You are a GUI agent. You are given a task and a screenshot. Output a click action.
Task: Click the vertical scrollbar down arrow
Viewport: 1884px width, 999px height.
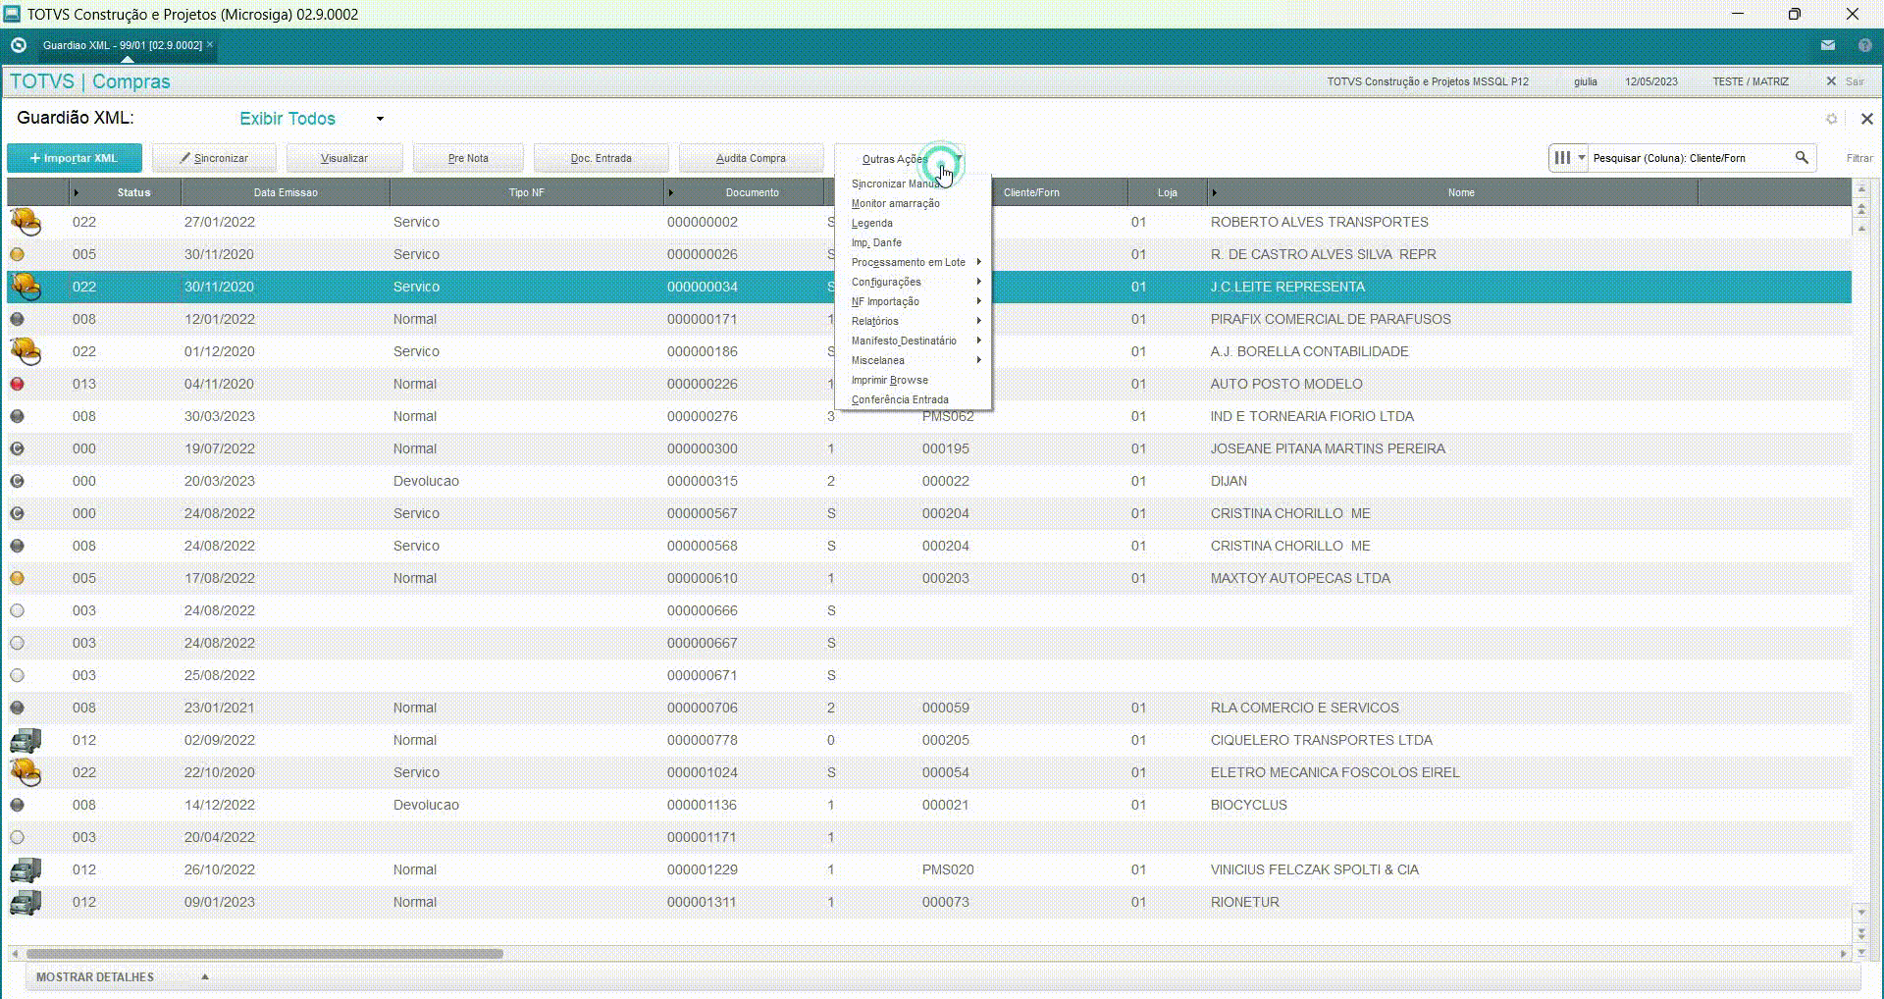(x=1861, y=913)
